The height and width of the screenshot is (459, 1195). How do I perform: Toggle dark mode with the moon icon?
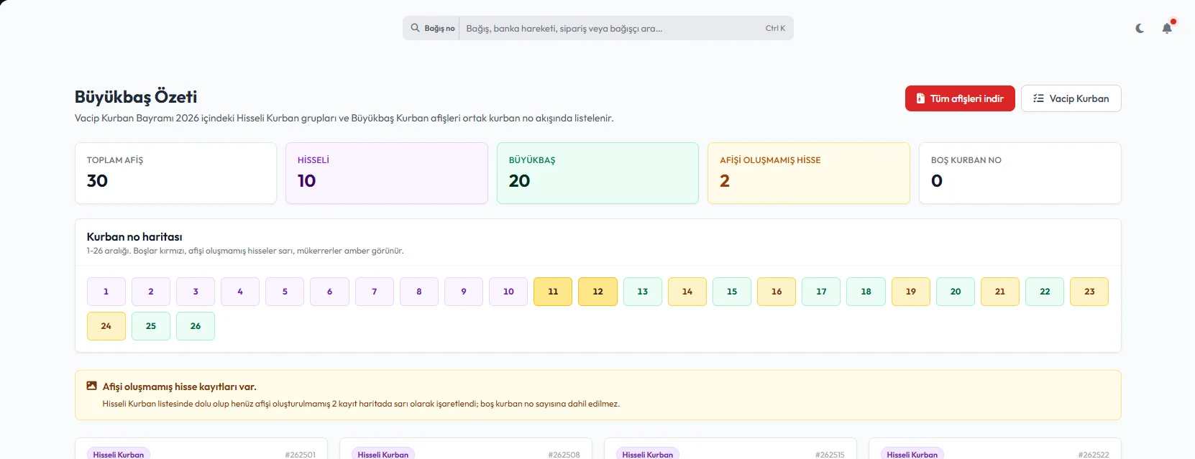pos(1140,29)
